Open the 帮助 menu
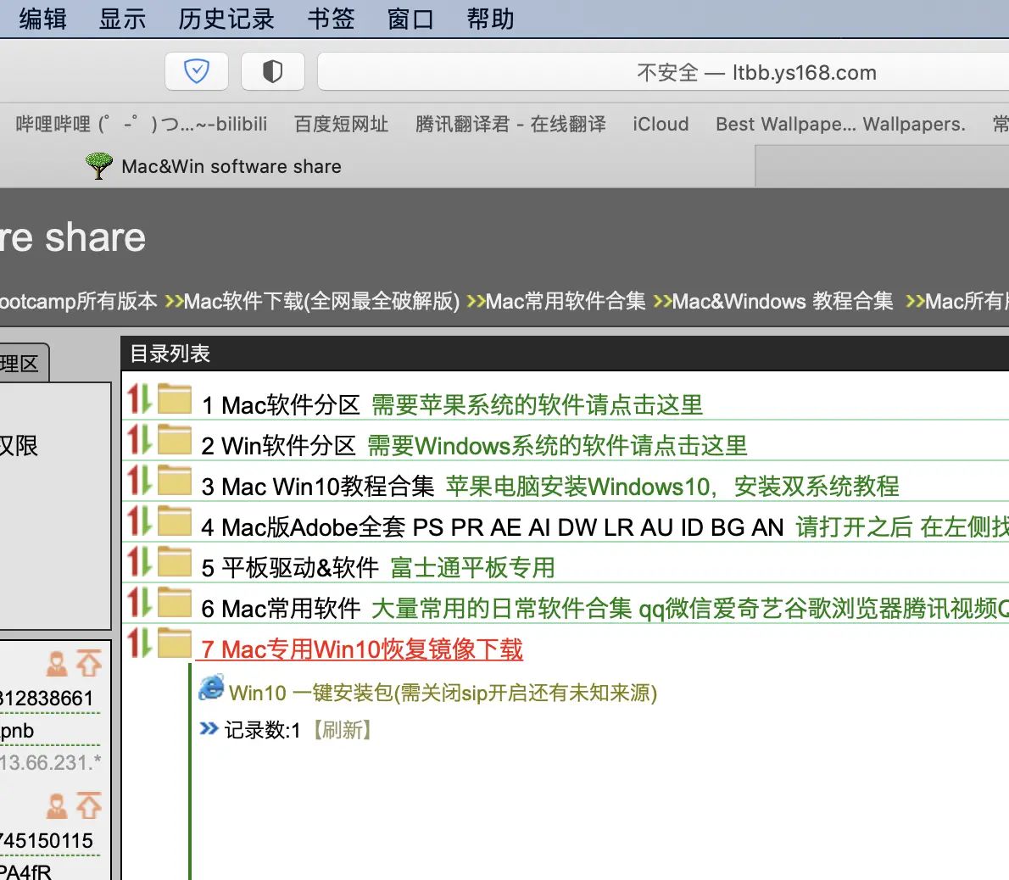 [x=490, y=19]
